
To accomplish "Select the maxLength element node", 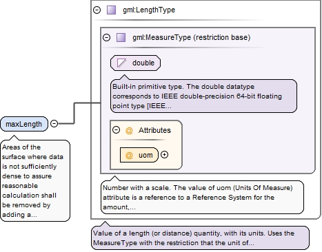I will click(24, 124).
